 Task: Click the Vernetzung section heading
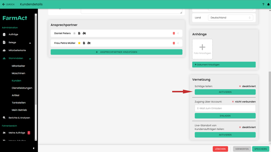201,80
